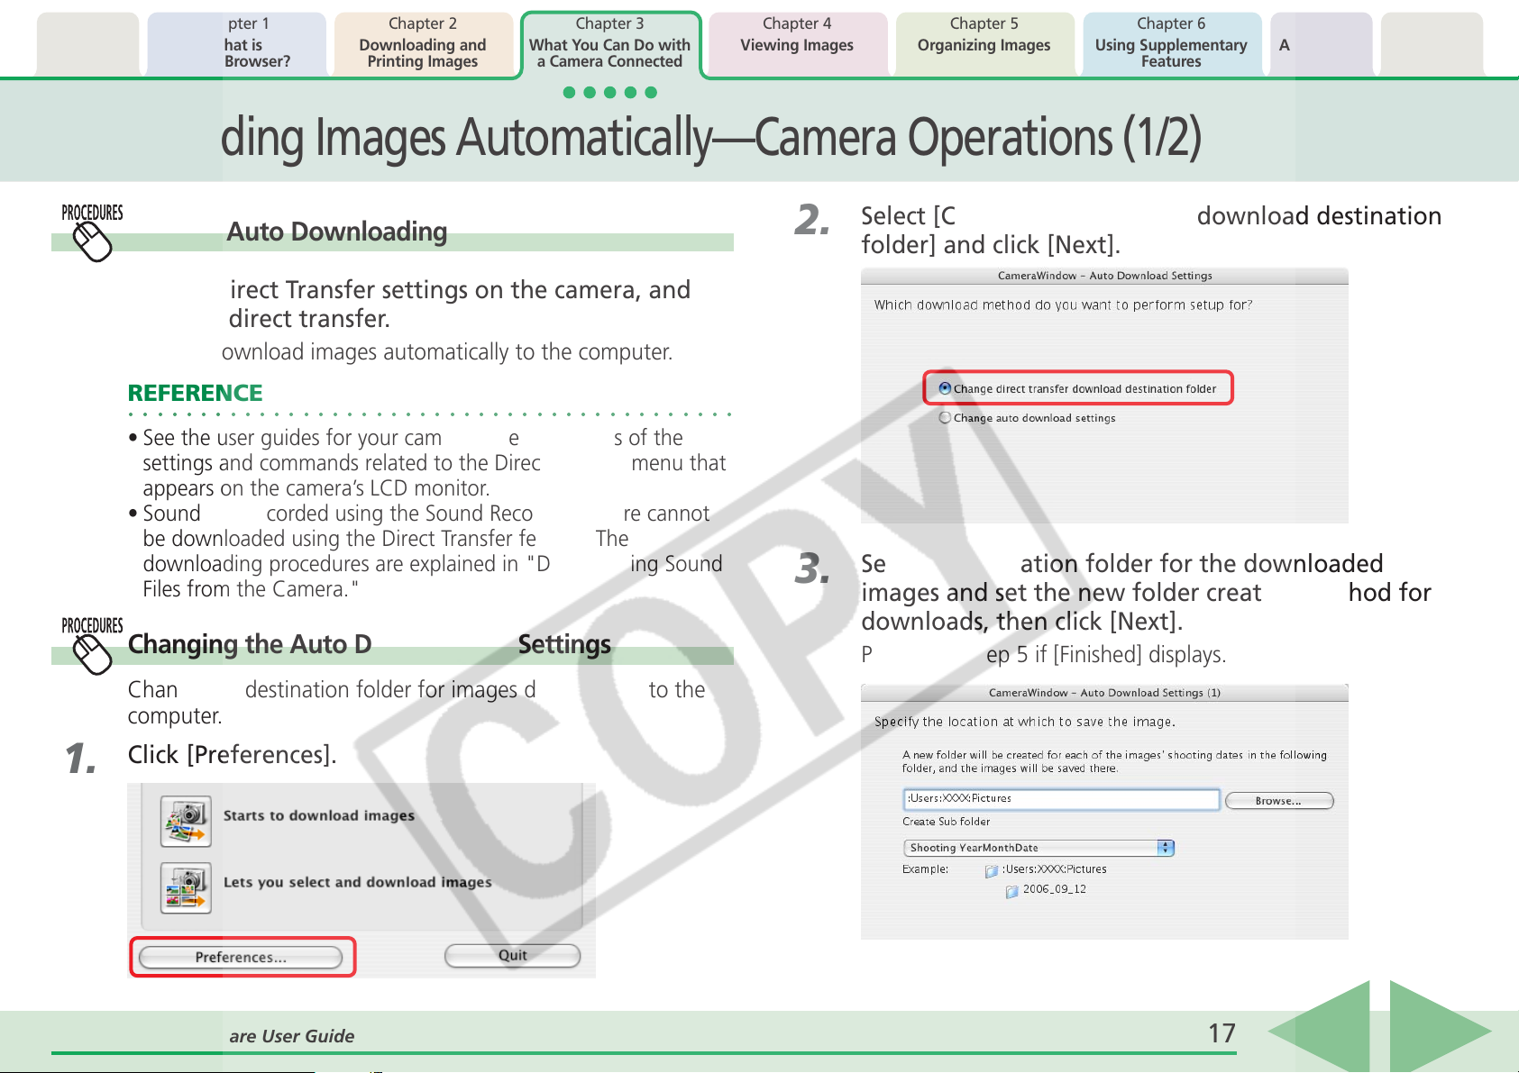Click the 'Which download method' question text
This screenshot has height=1073, width=1519.
coord(1063,305)
